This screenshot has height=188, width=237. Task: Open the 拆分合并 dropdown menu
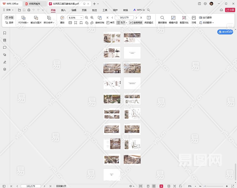(49, 23)
